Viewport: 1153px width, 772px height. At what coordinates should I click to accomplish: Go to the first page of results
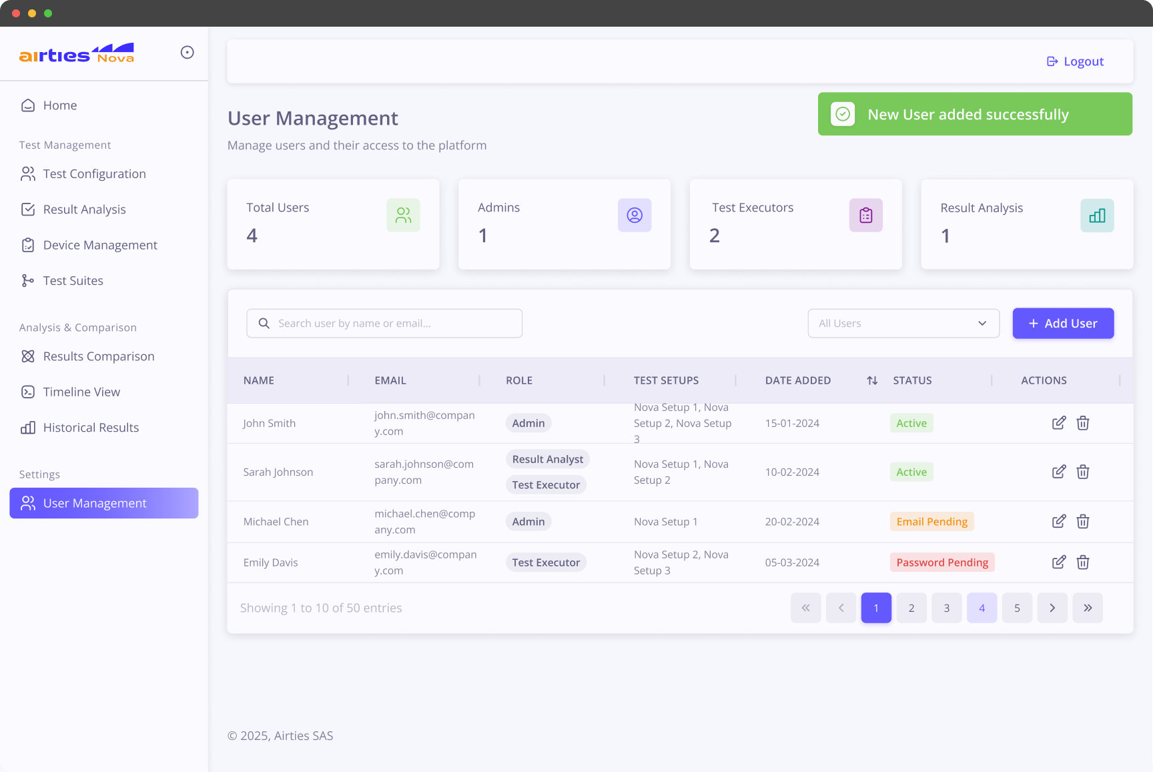(x=806, y=608)
